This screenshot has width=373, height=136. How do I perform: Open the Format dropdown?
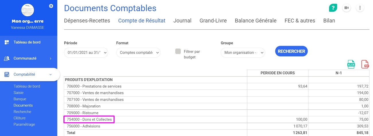pos(138,53)
